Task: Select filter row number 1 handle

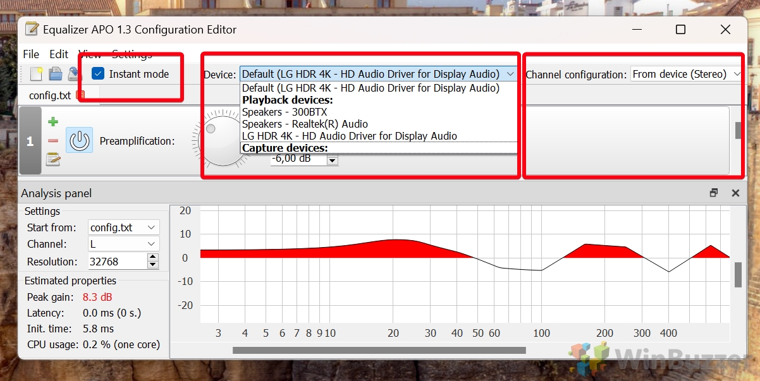Action: [30, 141]
